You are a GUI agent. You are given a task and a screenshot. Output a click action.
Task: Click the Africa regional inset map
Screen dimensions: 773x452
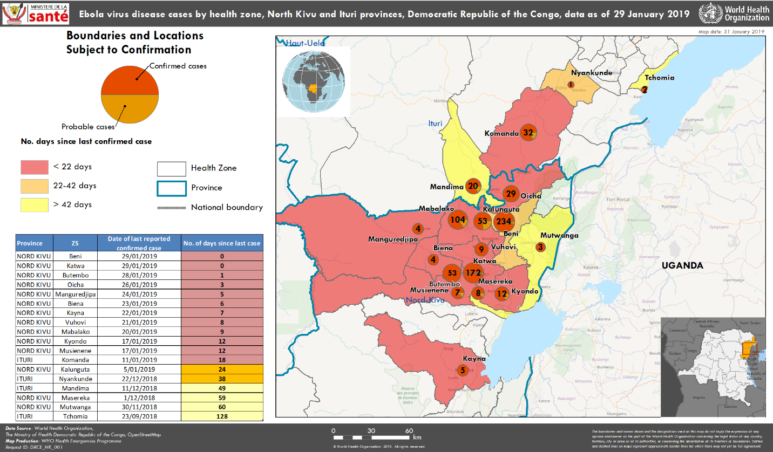713,367
